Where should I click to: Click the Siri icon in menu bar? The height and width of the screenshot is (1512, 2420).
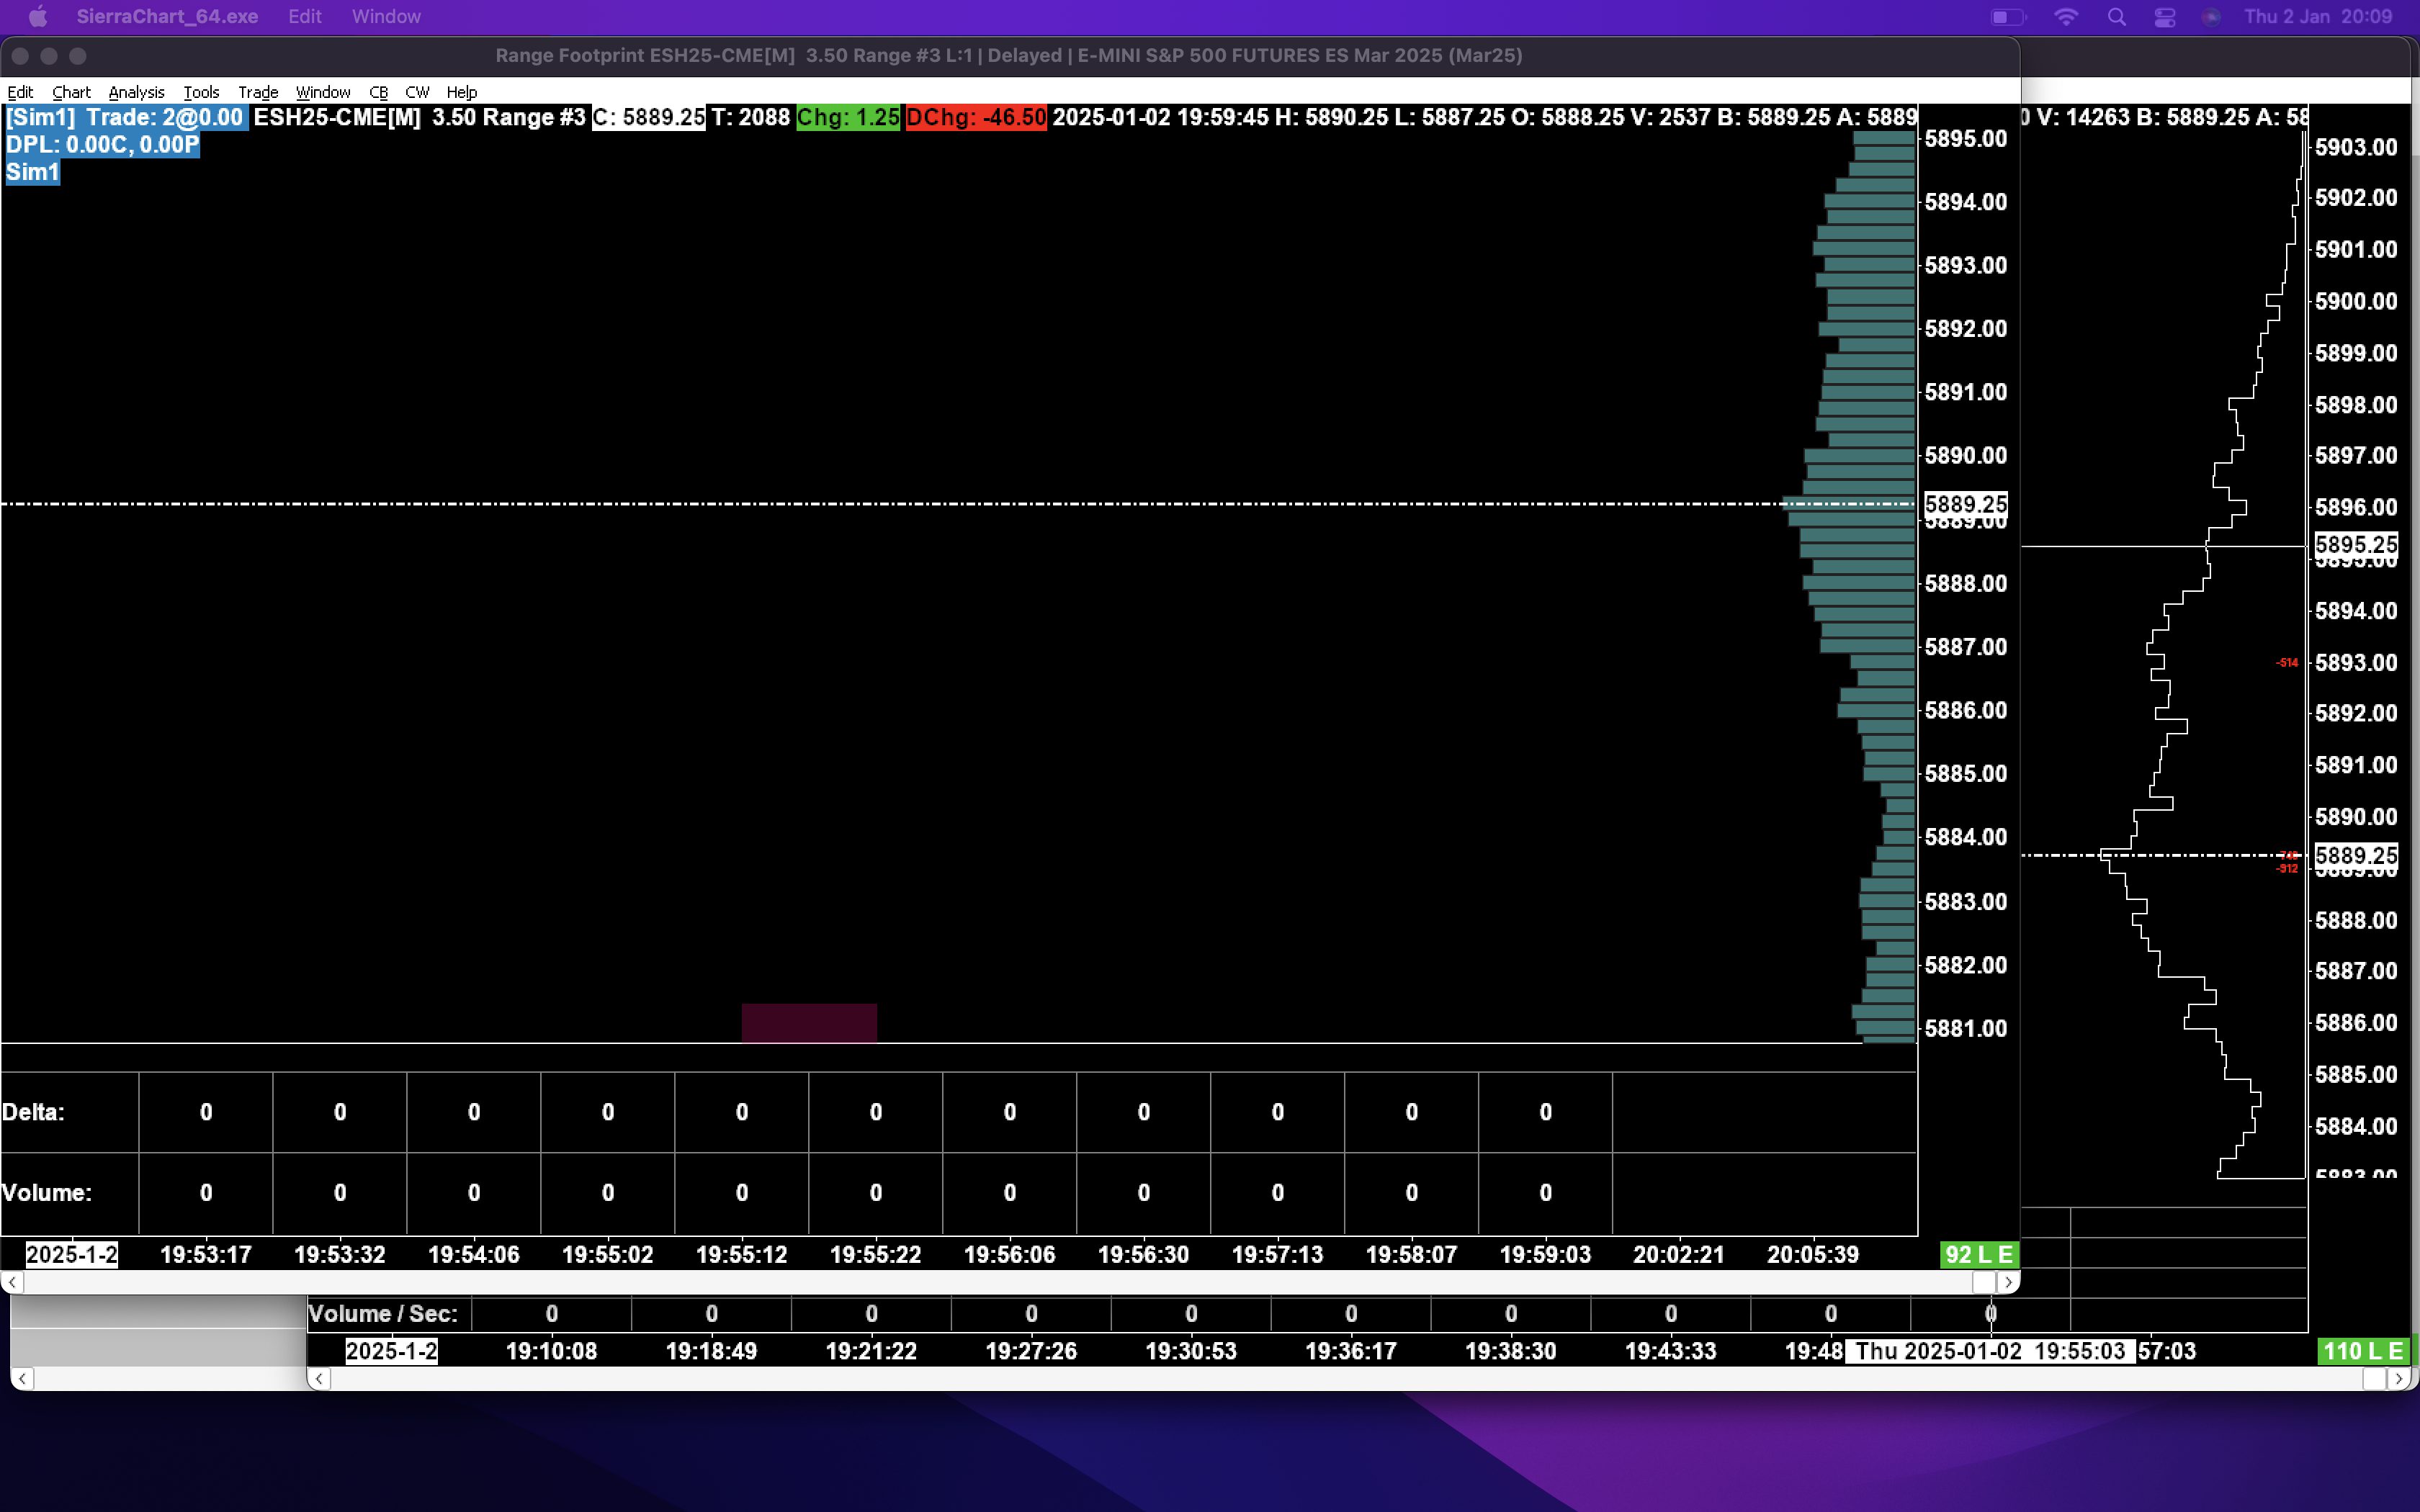[2211, 17]
